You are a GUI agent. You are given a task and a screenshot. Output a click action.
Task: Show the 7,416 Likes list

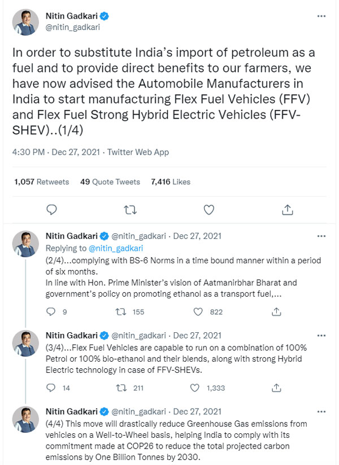point(171,181)
